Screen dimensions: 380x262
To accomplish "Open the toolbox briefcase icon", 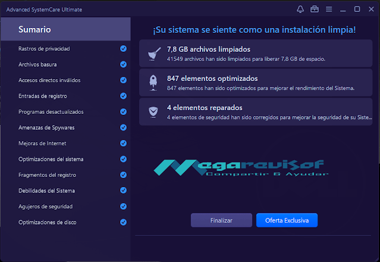I will tap(315, 9).
